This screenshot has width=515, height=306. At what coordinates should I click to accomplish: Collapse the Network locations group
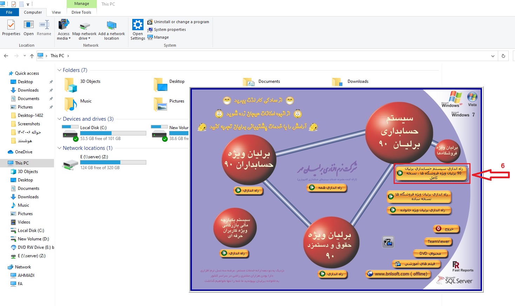click(60, 148)
